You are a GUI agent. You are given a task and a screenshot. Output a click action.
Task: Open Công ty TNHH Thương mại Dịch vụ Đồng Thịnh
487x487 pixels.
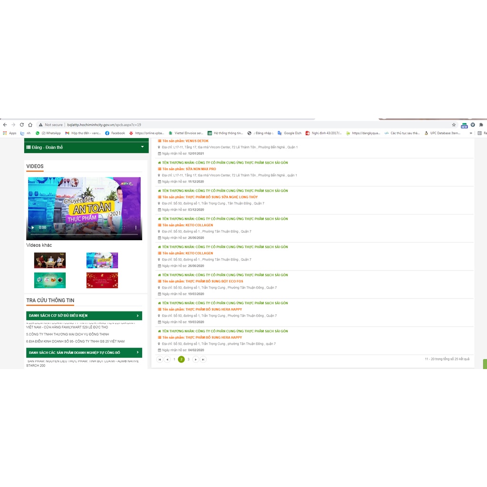[x=68, y=334]
